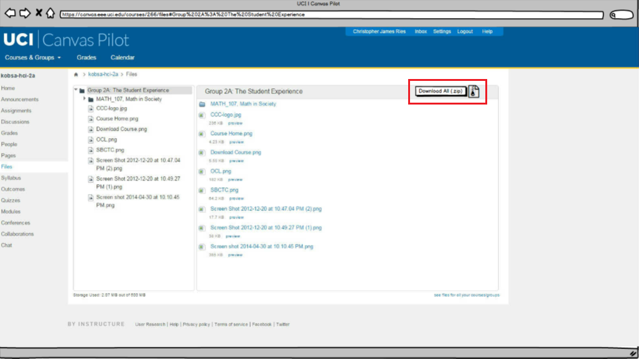639x359 pixels.
Task: Click the zip file icon
Action: (x=474, y=91)
